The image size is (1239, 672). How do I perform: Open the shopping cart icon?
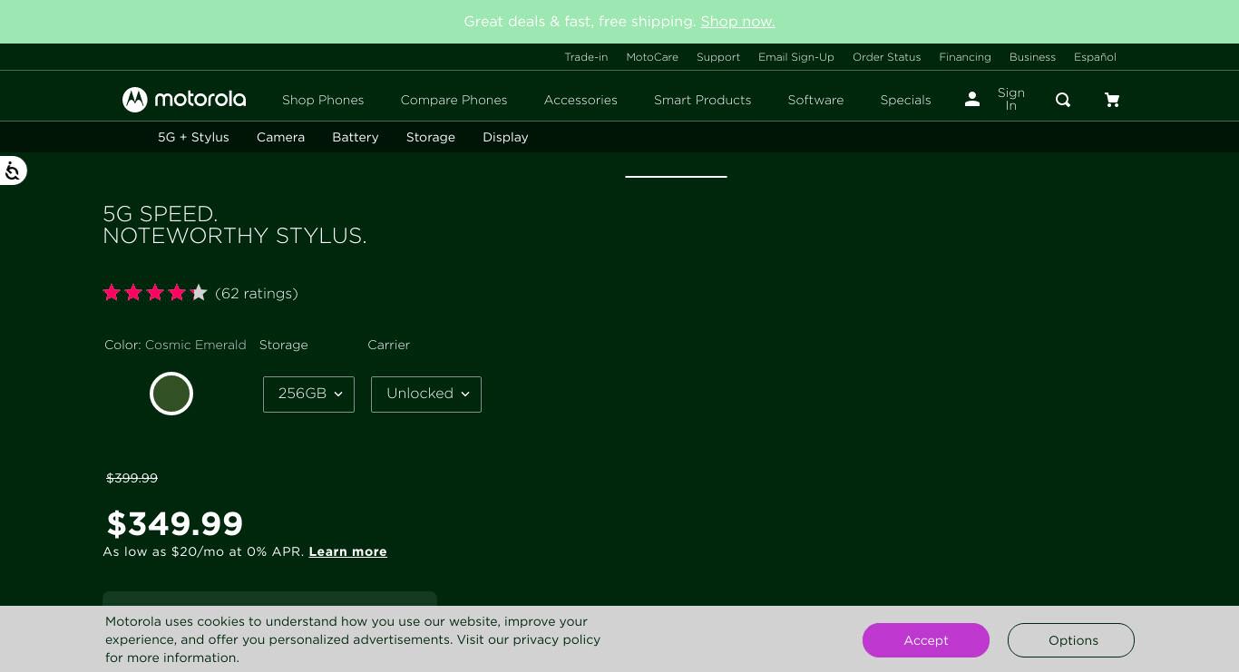1112,100
